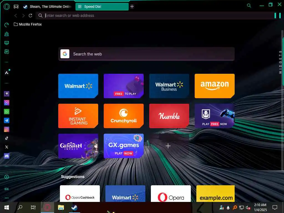Open the Opera GX main menu logo

[7, 7]
